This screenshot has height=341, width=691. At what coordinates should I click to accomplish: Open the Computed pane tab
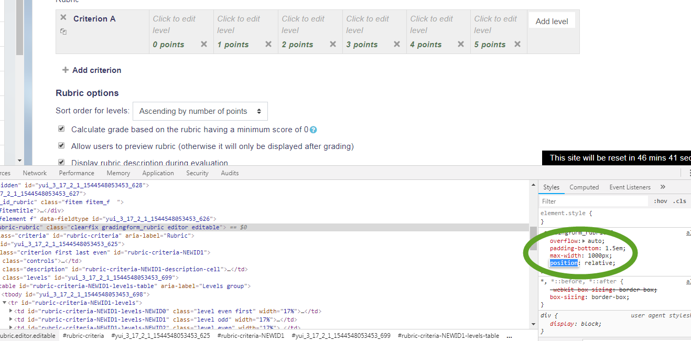584,187
